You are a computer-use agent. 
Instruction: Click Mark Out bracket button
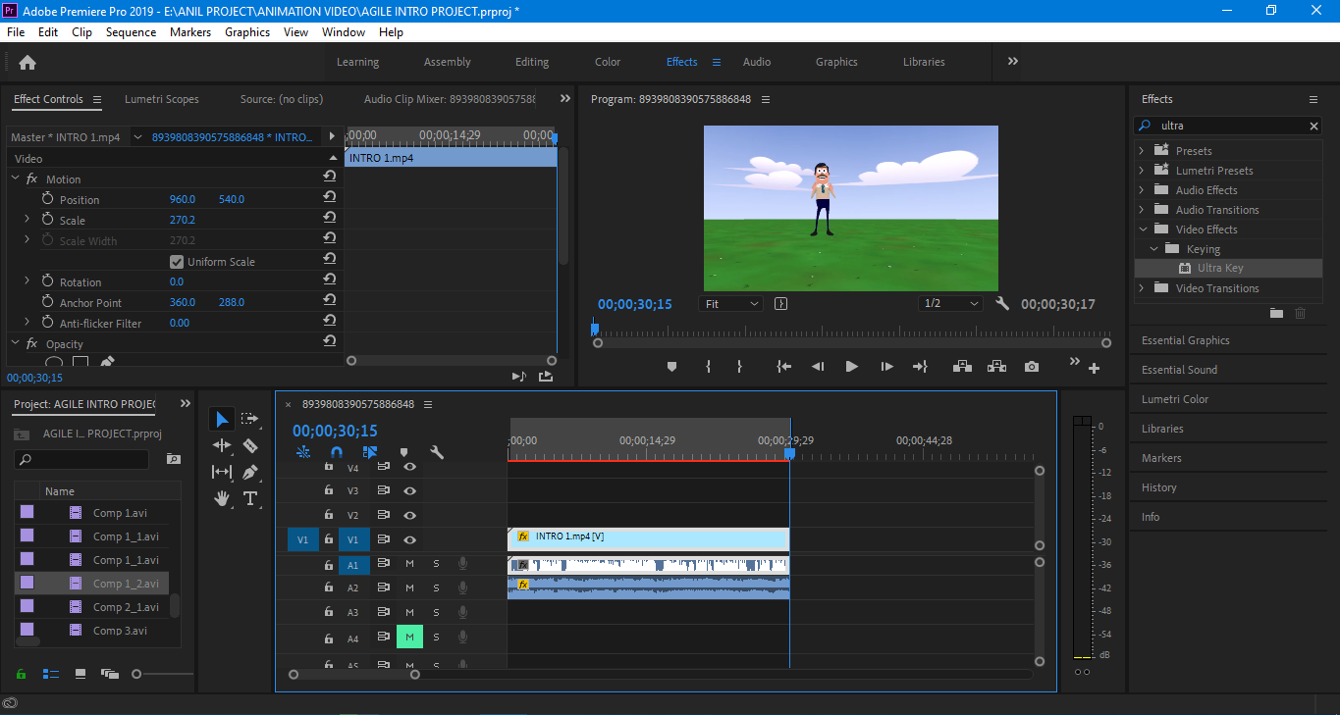(739, 367)
